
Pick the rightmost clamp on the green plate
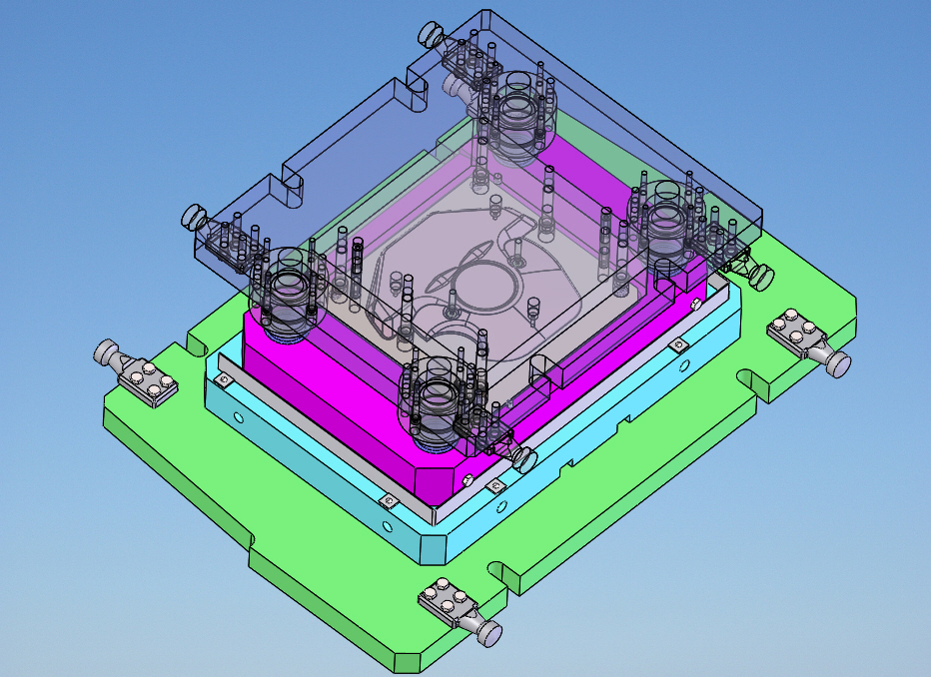[809, 341]
